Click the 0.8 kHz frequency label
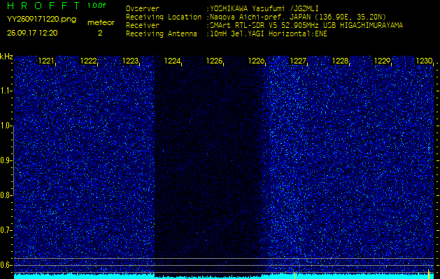Image resolution: width=440 pixels, height=279 pixels. pyautogui.click(x=6, y=195)
